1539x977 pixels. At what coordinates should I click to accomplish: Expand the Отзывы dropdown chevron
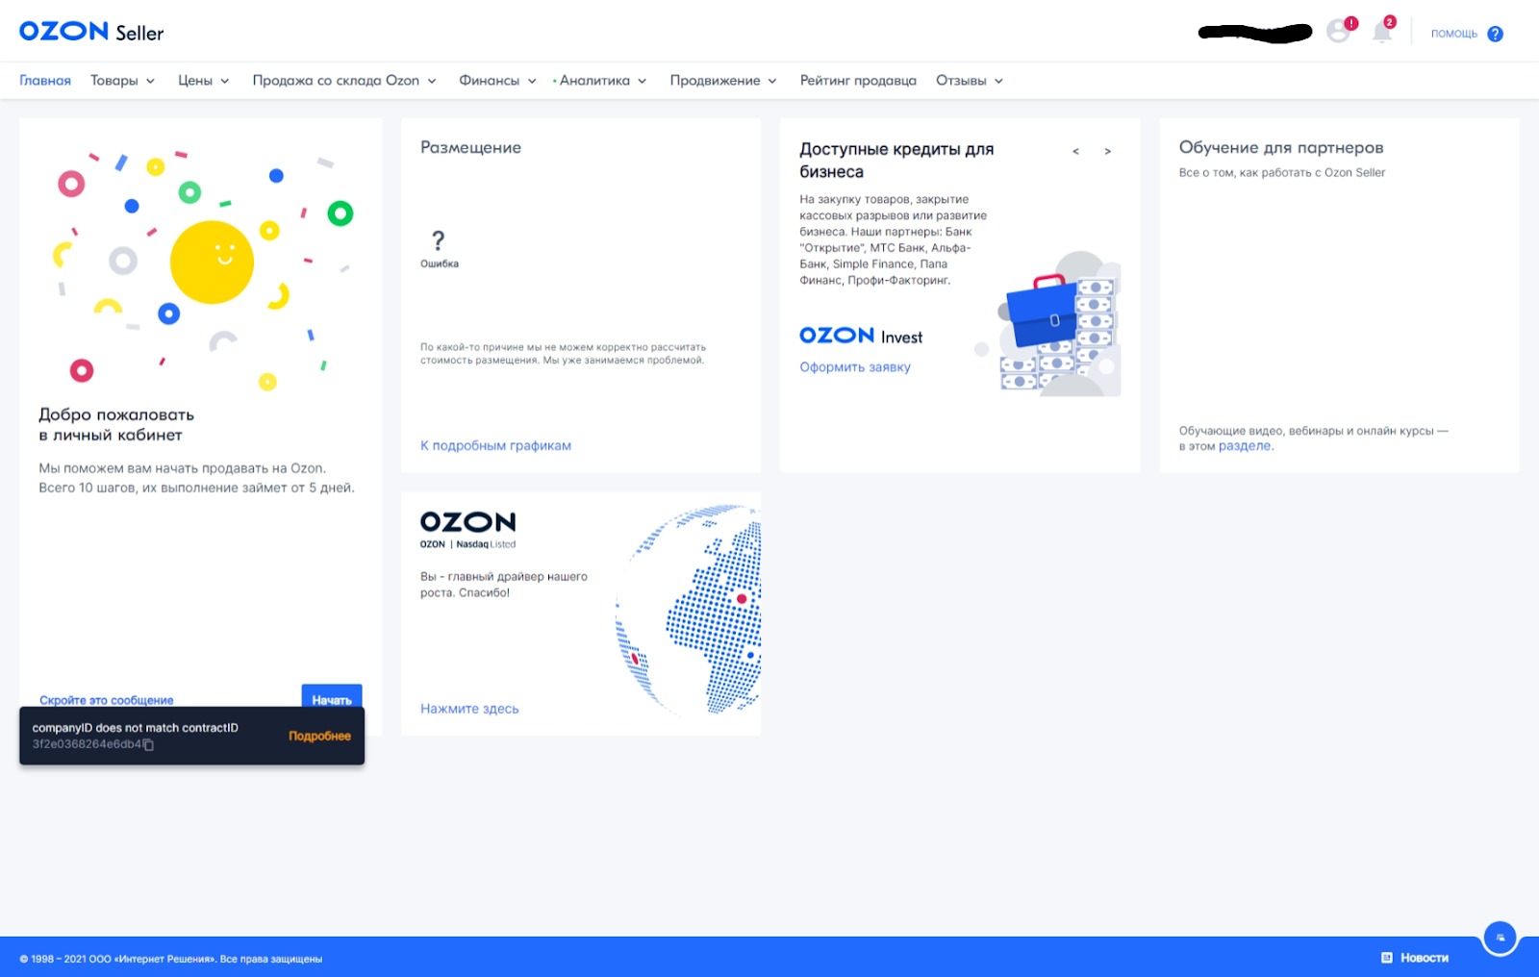pos(998,81)
